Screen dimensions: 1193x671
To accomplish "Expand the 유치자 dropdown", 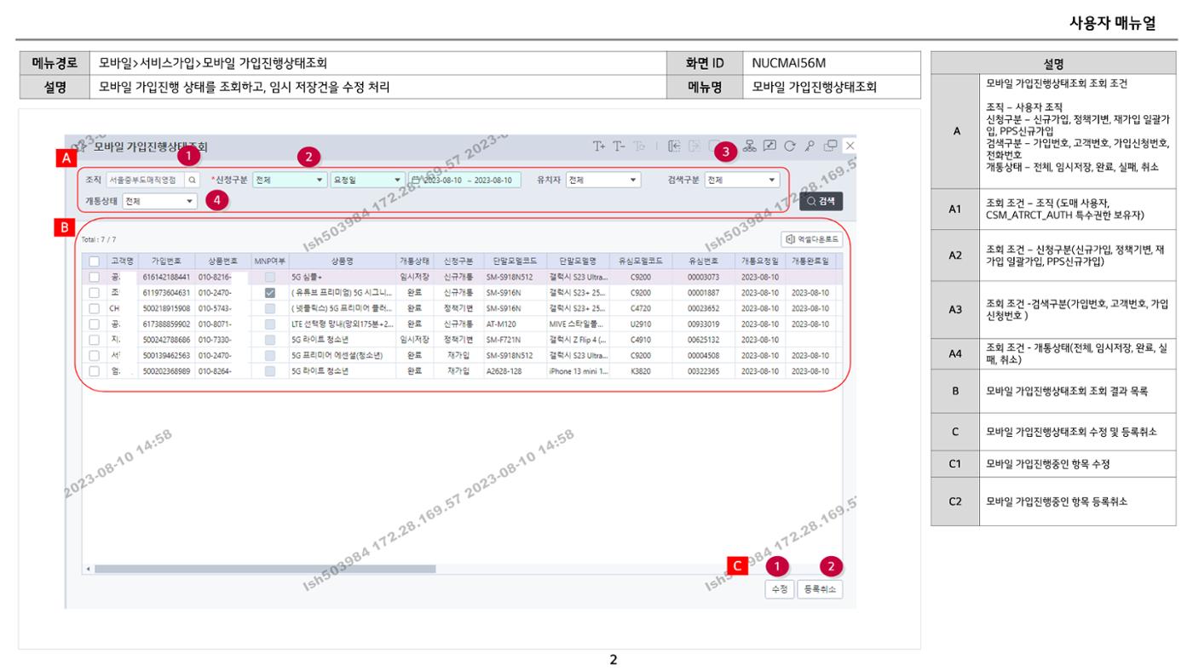I will (603, 180).
